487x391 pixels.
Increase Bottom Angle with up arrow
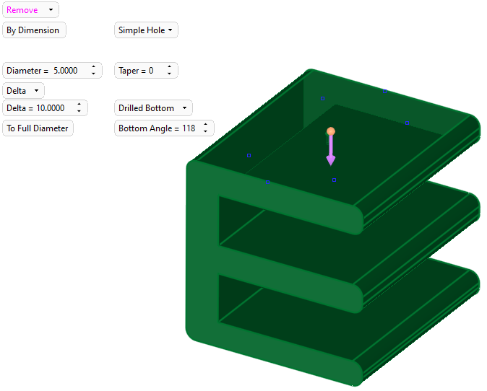tap(205, 125)
